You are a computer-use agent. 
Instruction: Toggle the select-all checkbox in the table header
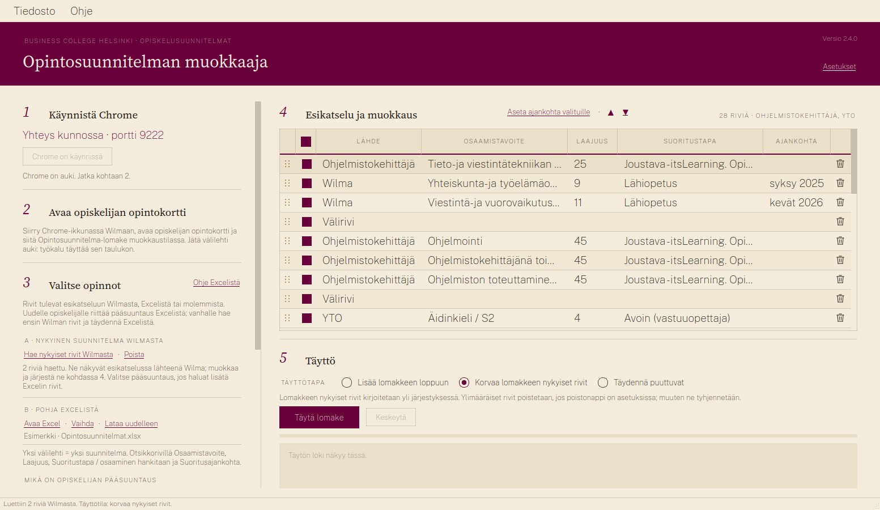pos(306,142)
